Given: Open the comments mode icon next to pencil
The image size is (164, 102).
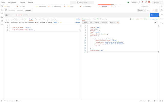Looking at the screenshot, I should coord(157,10).
